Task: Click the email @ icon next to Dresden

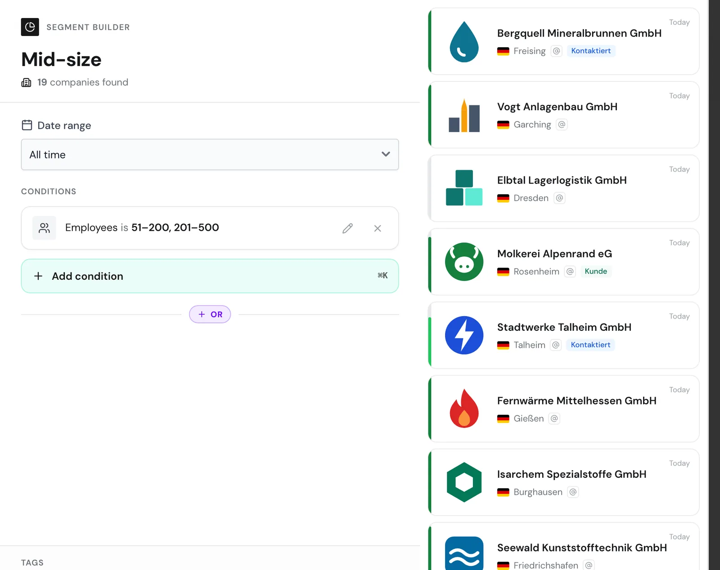Action: [559, 198]
